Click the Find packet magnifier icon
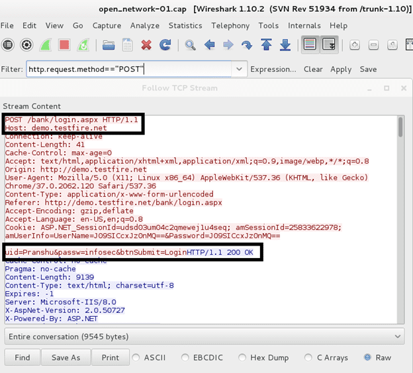 tap(190, 45)
